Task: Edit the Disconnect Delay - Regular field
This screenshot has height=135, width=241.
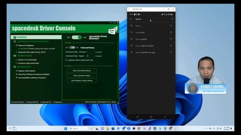Action: 90,56
